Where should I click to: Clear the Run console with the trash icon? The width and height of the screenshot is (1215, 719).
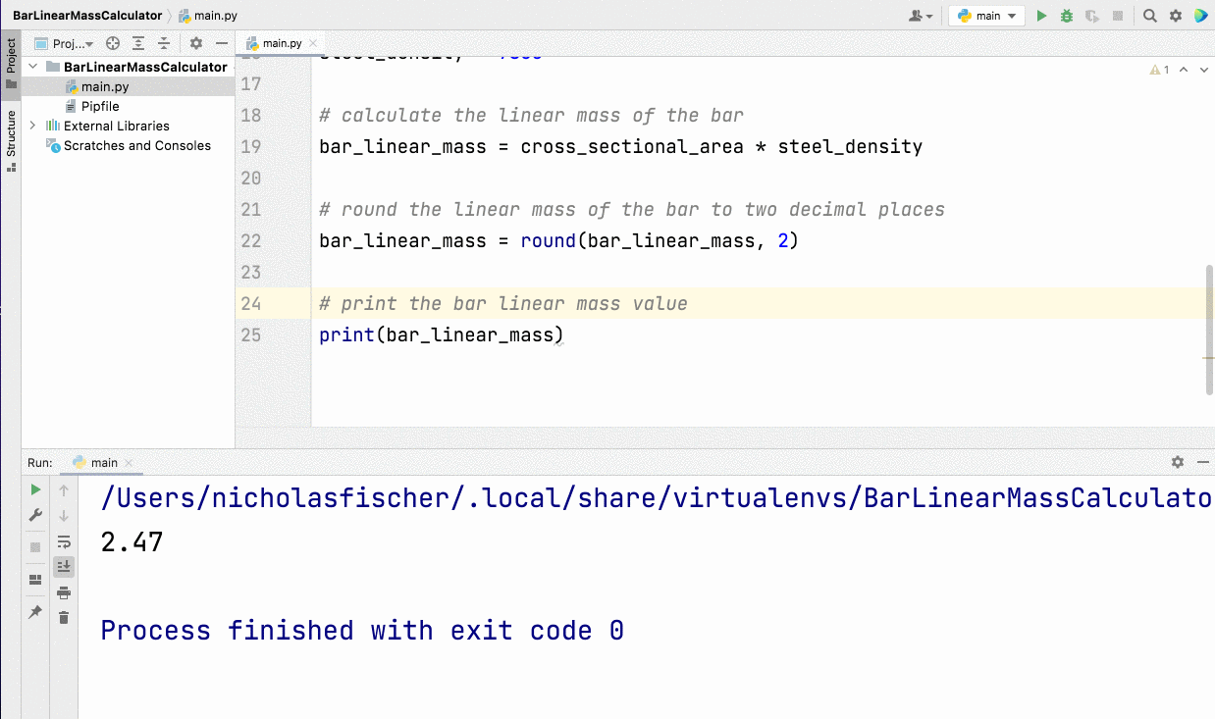click(x=64, y=617)
